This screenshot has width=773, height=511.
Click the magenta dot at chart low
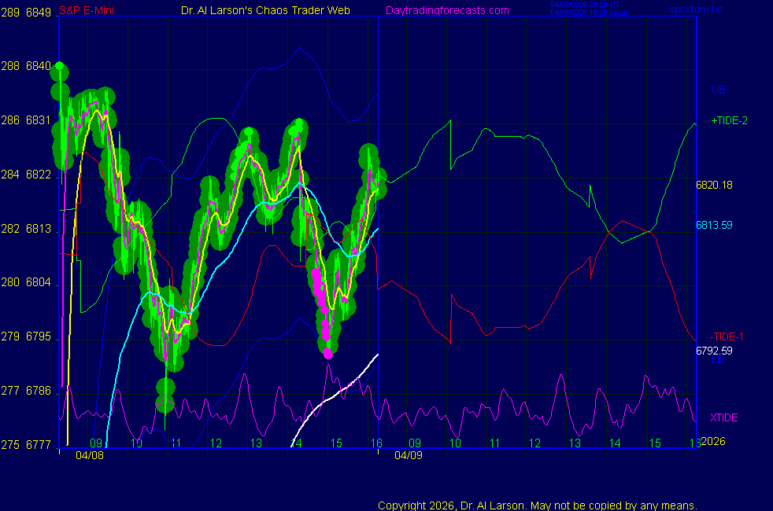tap(328, 354)
